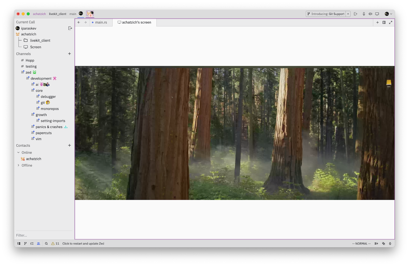Focus the Filter... input field

click(x=44, y=235)
